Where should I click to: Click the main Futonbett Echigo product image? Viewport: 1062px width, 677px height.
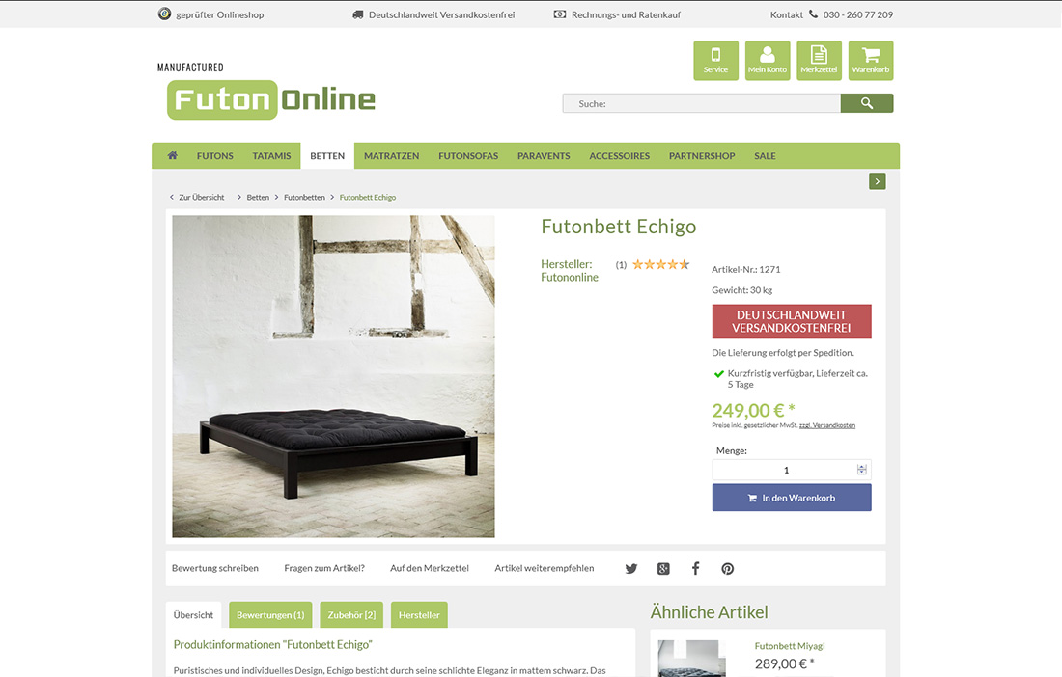coord(333,377)
